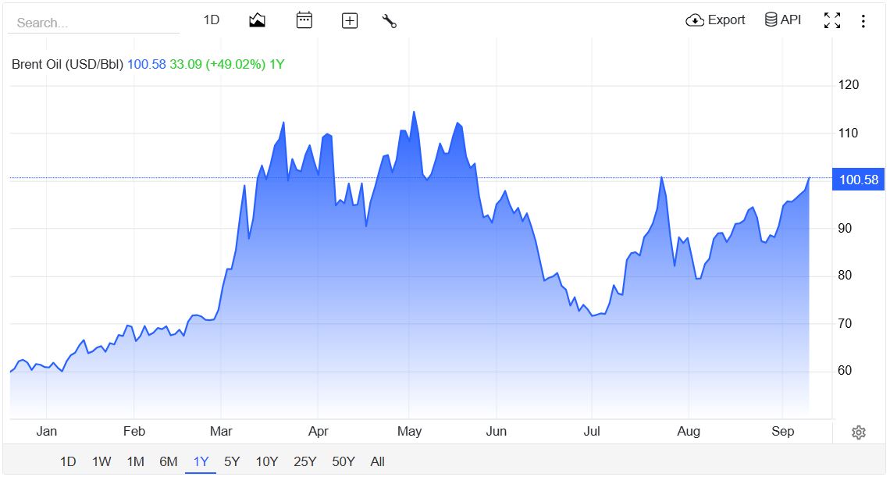Viewport: 890px width, 477px height.
Task: Click the Jun label on x-axis
Action: [x=496, y=432]
